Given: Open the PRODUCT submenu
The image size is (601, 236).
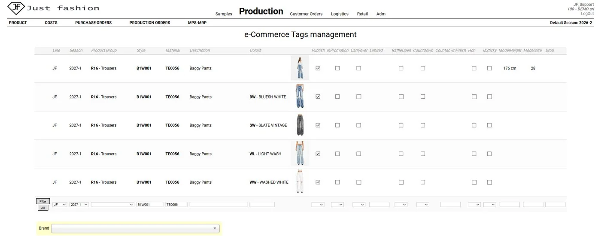Looking at the screenshot, I should [x=18, y=23].
